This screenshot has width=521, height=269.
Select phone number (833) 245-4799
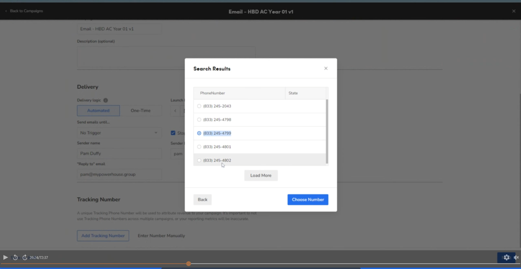(199, 133)
